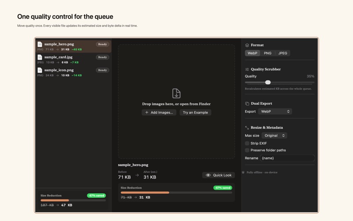Click the Ready badge for sample_hero.png

tap(102, 44)
